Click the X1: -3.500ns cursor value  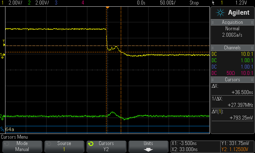point(184,143)
